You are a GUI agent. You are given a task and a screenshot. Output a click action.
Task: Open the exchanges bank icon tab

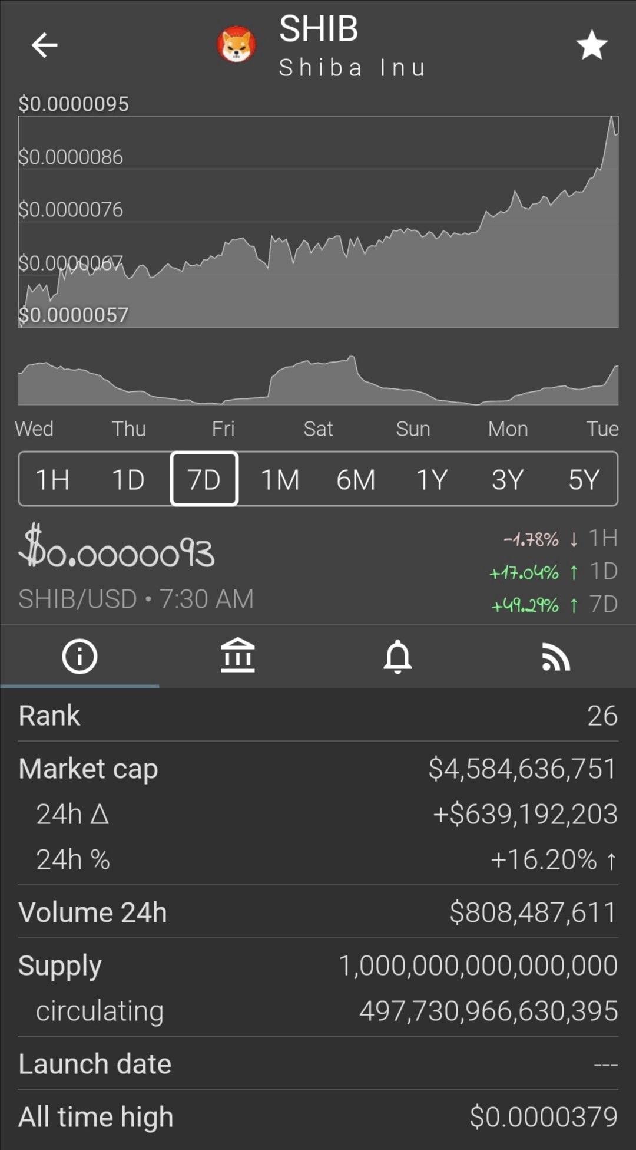[x=238, y=655]
